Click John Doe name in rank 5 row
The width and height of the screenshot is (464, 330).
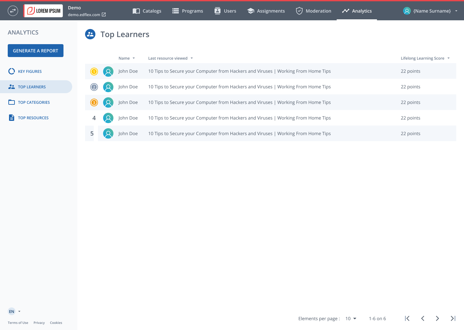pyautogui.click(x=128, y=133)
